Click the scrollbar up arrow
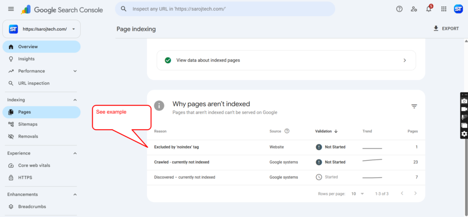 (466, 41)
